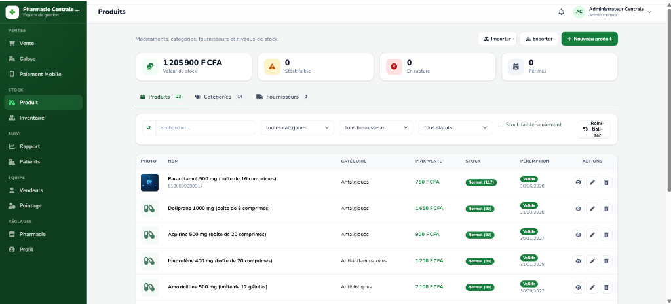Open Vente in the sidebar

pyautogui.click(x=43, y=44)
